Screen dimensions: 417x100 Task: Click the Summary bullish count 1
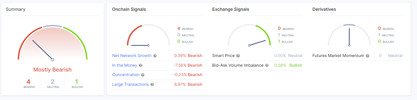77,81
